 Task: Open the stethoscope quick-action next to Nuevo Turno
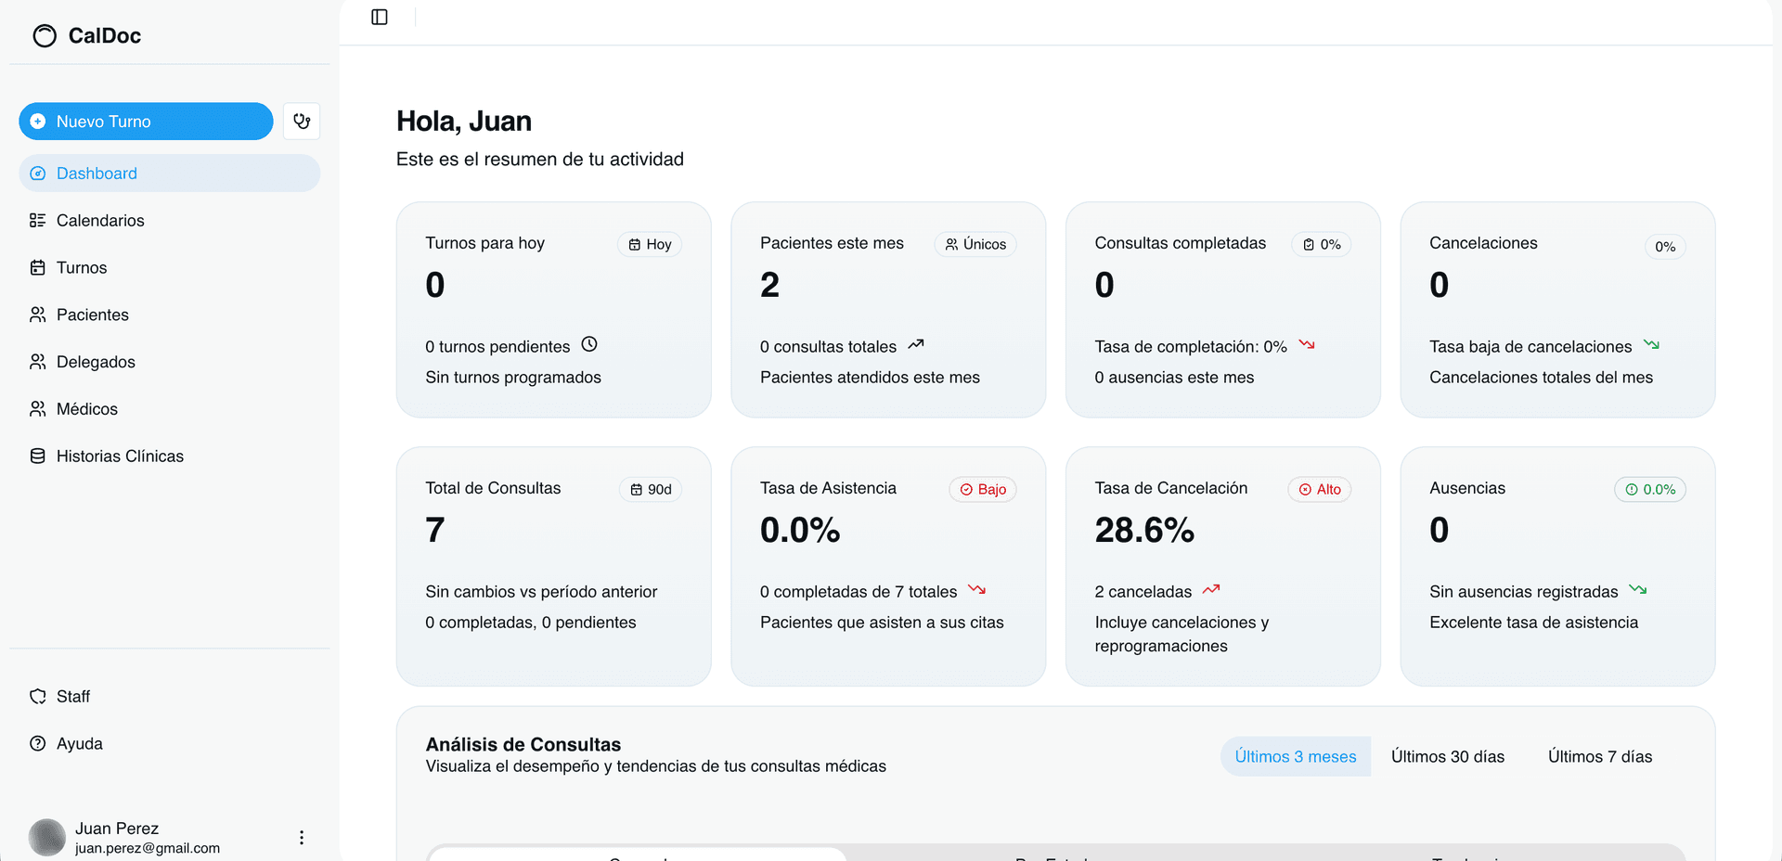301,121
